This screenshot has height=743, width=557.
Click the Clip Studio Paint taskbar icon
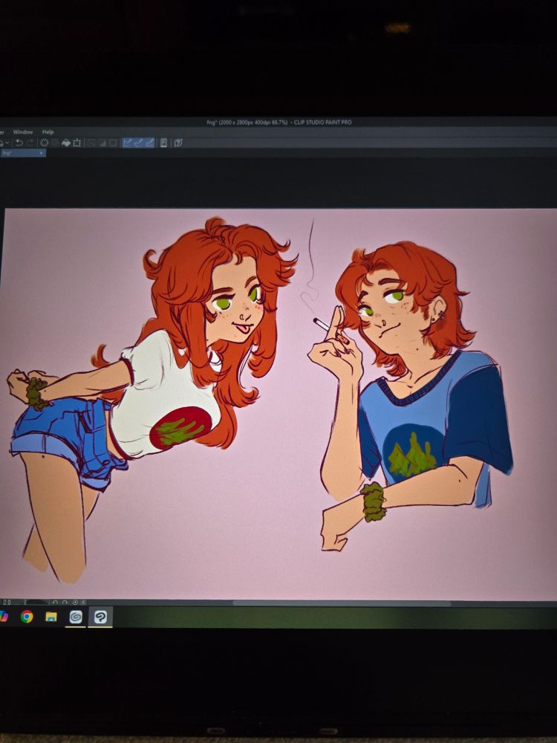pos(100,617)
